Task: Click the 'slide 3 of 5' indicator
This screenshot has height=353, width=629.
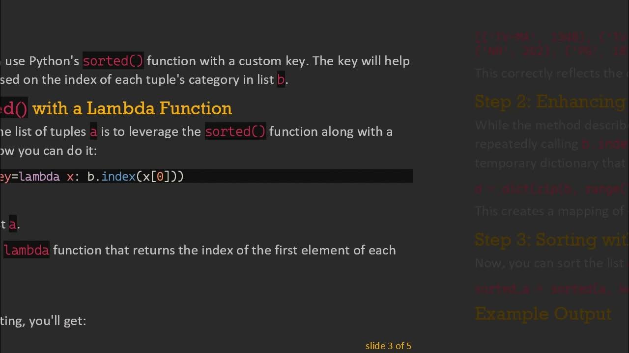Action: coord(388,346)
